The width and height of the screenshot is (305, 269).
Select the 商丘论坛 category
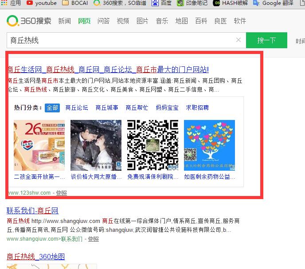click(77, 108)
